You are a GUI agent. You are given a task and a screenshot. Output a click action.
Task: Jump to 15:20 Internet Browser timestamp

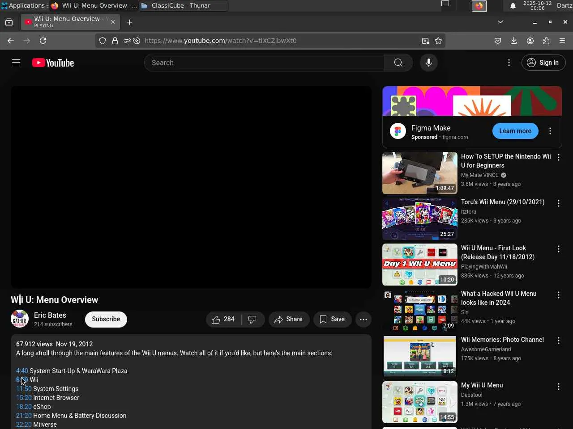tap(24, 398)
